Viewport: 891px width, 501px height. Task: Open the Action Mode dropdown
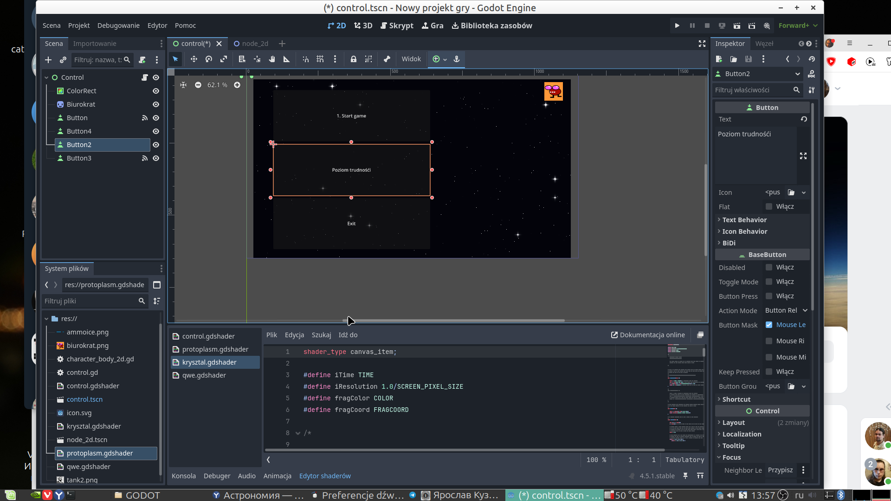click(786, 310)
